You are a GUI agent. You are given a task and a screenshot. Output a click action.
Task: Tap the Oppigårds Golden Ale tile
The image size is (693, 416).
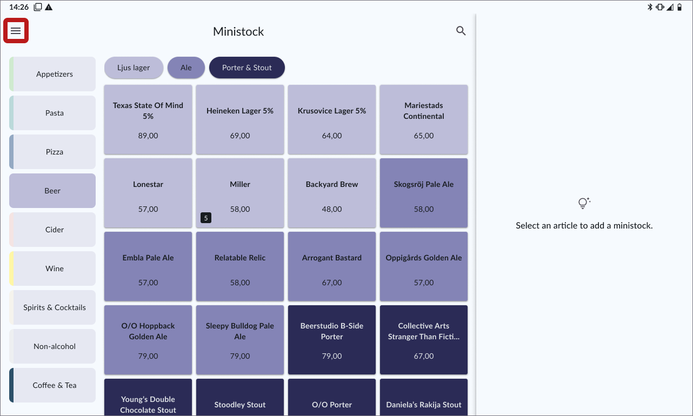(x=424, y=266)
